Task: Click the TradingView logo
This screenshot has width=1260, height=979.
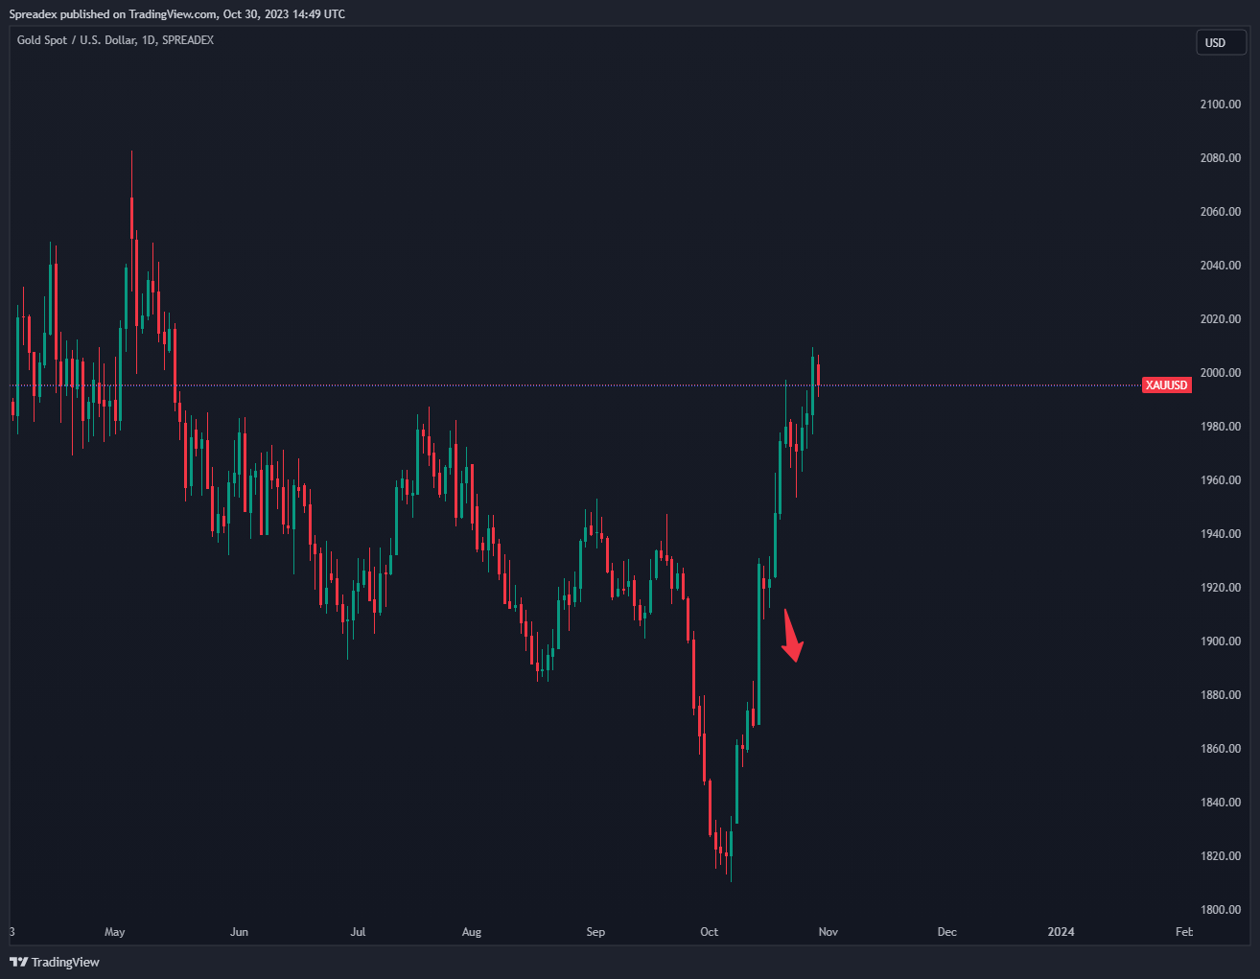Action: point(55,962)
